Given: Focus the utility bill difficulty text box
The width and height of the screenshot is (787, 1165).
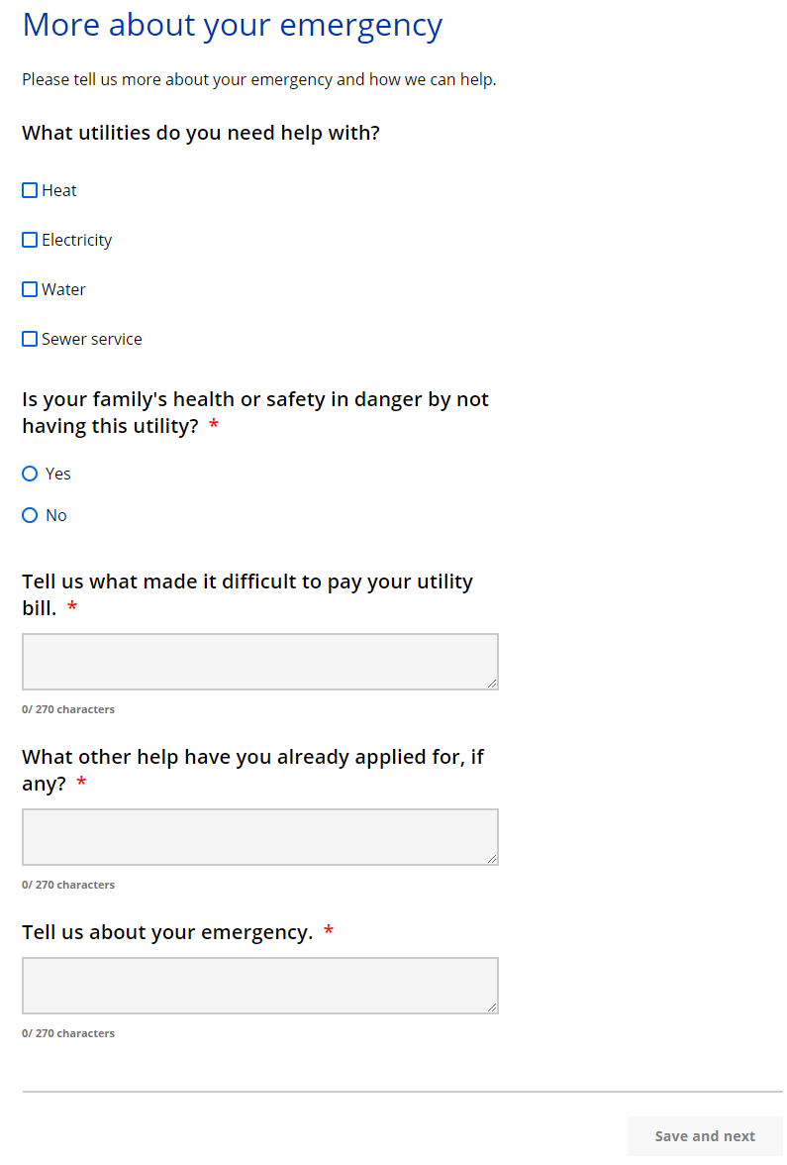Looking at the screenshot, I should (x=259, y=661).
